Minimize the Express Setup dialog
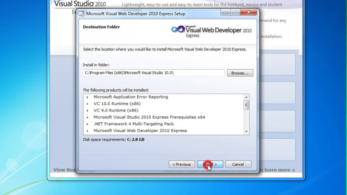The image size is (347, 195). point(226,13)
